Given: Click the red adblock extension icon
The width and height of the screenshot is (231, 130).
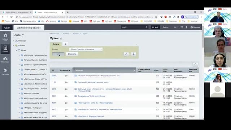Looking at the screenshot, I should point(166,17).
